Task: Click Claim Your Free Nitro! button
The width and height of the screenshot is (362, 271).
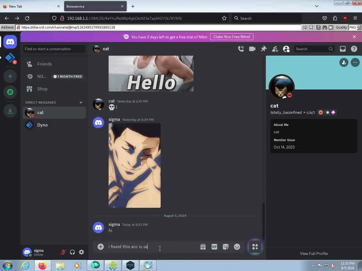Action: point(232,37)
